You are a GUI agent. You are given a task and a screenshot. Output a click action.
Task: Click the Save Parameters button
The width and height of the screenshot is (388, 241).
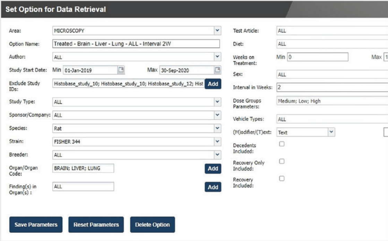36,225
